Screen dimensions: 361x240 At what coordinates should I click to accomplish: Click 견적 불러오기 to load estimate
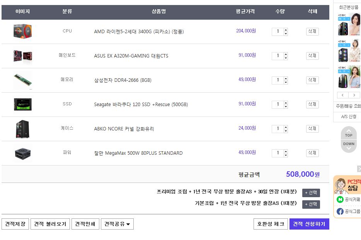(x=50, y=224)
